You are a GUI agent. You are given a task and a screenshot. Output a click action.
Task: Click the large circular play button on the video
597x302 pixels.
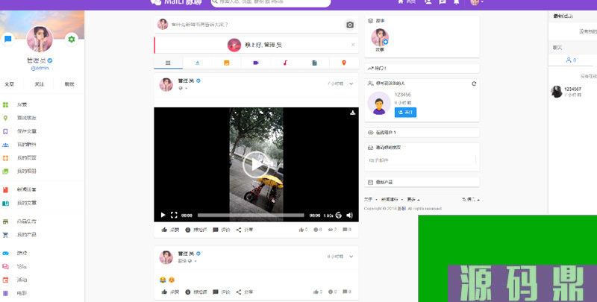(256, 165)
